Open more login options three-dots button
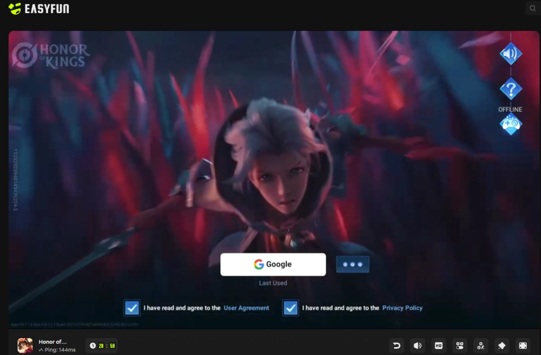The width and height of the screenshot is (541, 355). 352,264
